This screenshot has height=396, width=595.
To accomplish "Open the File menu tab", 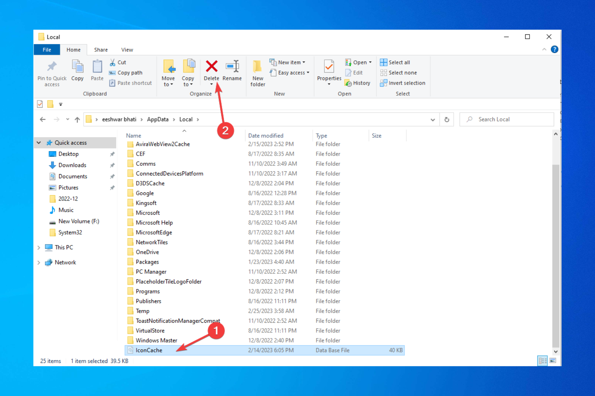I will (x=47, y=50).
